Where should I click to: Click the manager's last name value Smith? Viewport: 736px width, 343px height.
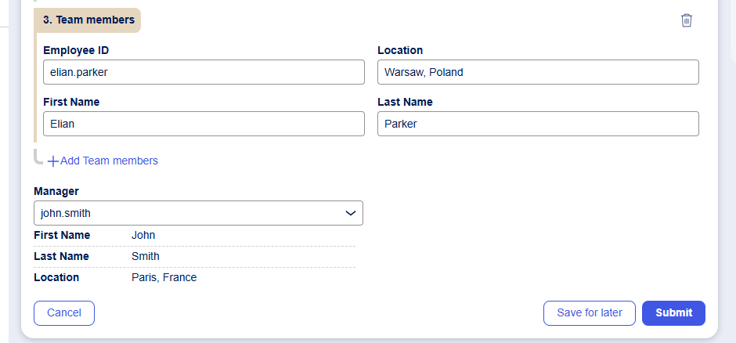[146, 256]
